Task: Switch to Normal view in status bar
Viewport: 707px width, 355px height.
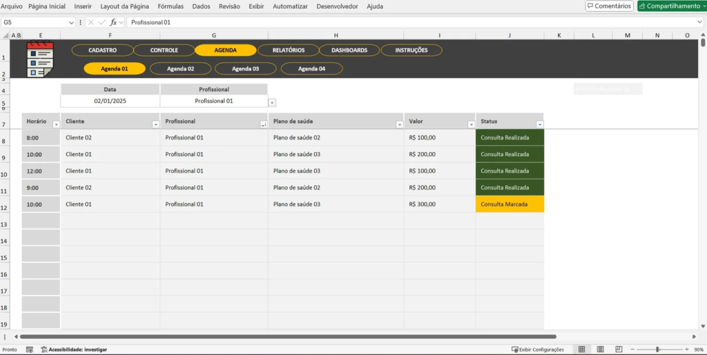Action: (581, 349)
